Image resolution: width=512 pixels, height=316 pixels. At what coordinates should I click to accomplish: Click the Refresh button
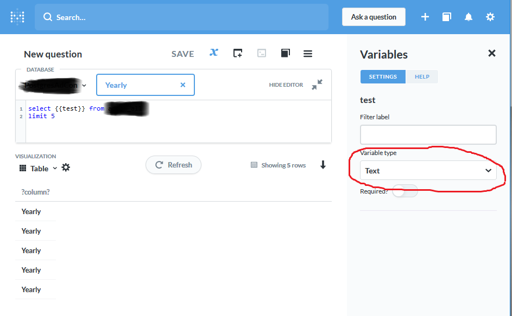(x=173, y=165)
